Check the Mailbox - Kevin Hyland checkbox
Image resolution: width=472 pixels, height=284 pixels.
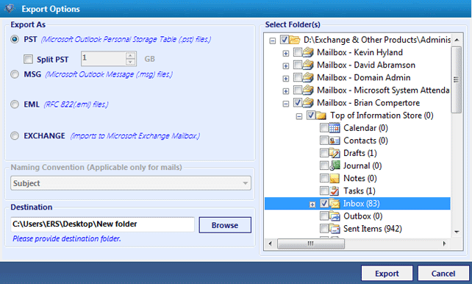coord(298,52)
